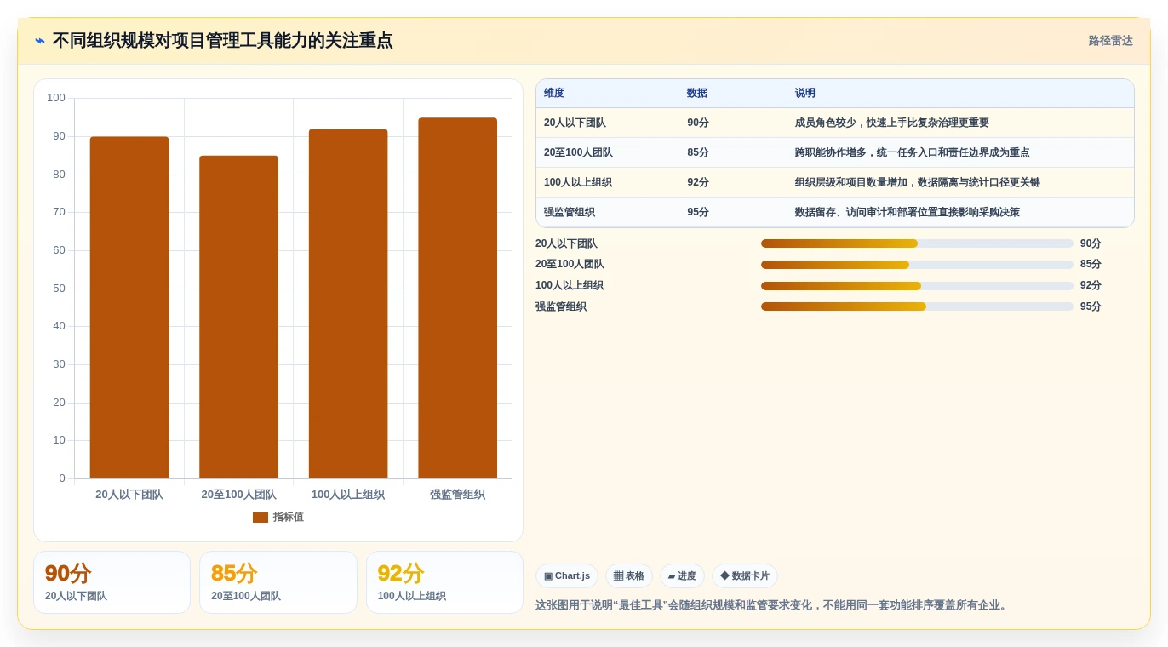The height and width of the screenshot is (647, 1168).
Task: Click the x-axis label 20至100人团队
Action: [238, 495]
